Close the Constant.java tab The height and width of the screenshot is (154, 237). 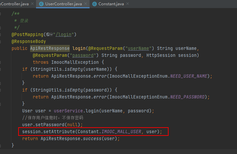pyautogui.click(x=128, y=4)
